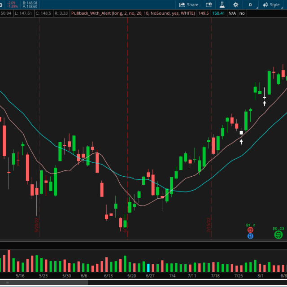Click the red conference call phone icon

[x=250, y=230]
